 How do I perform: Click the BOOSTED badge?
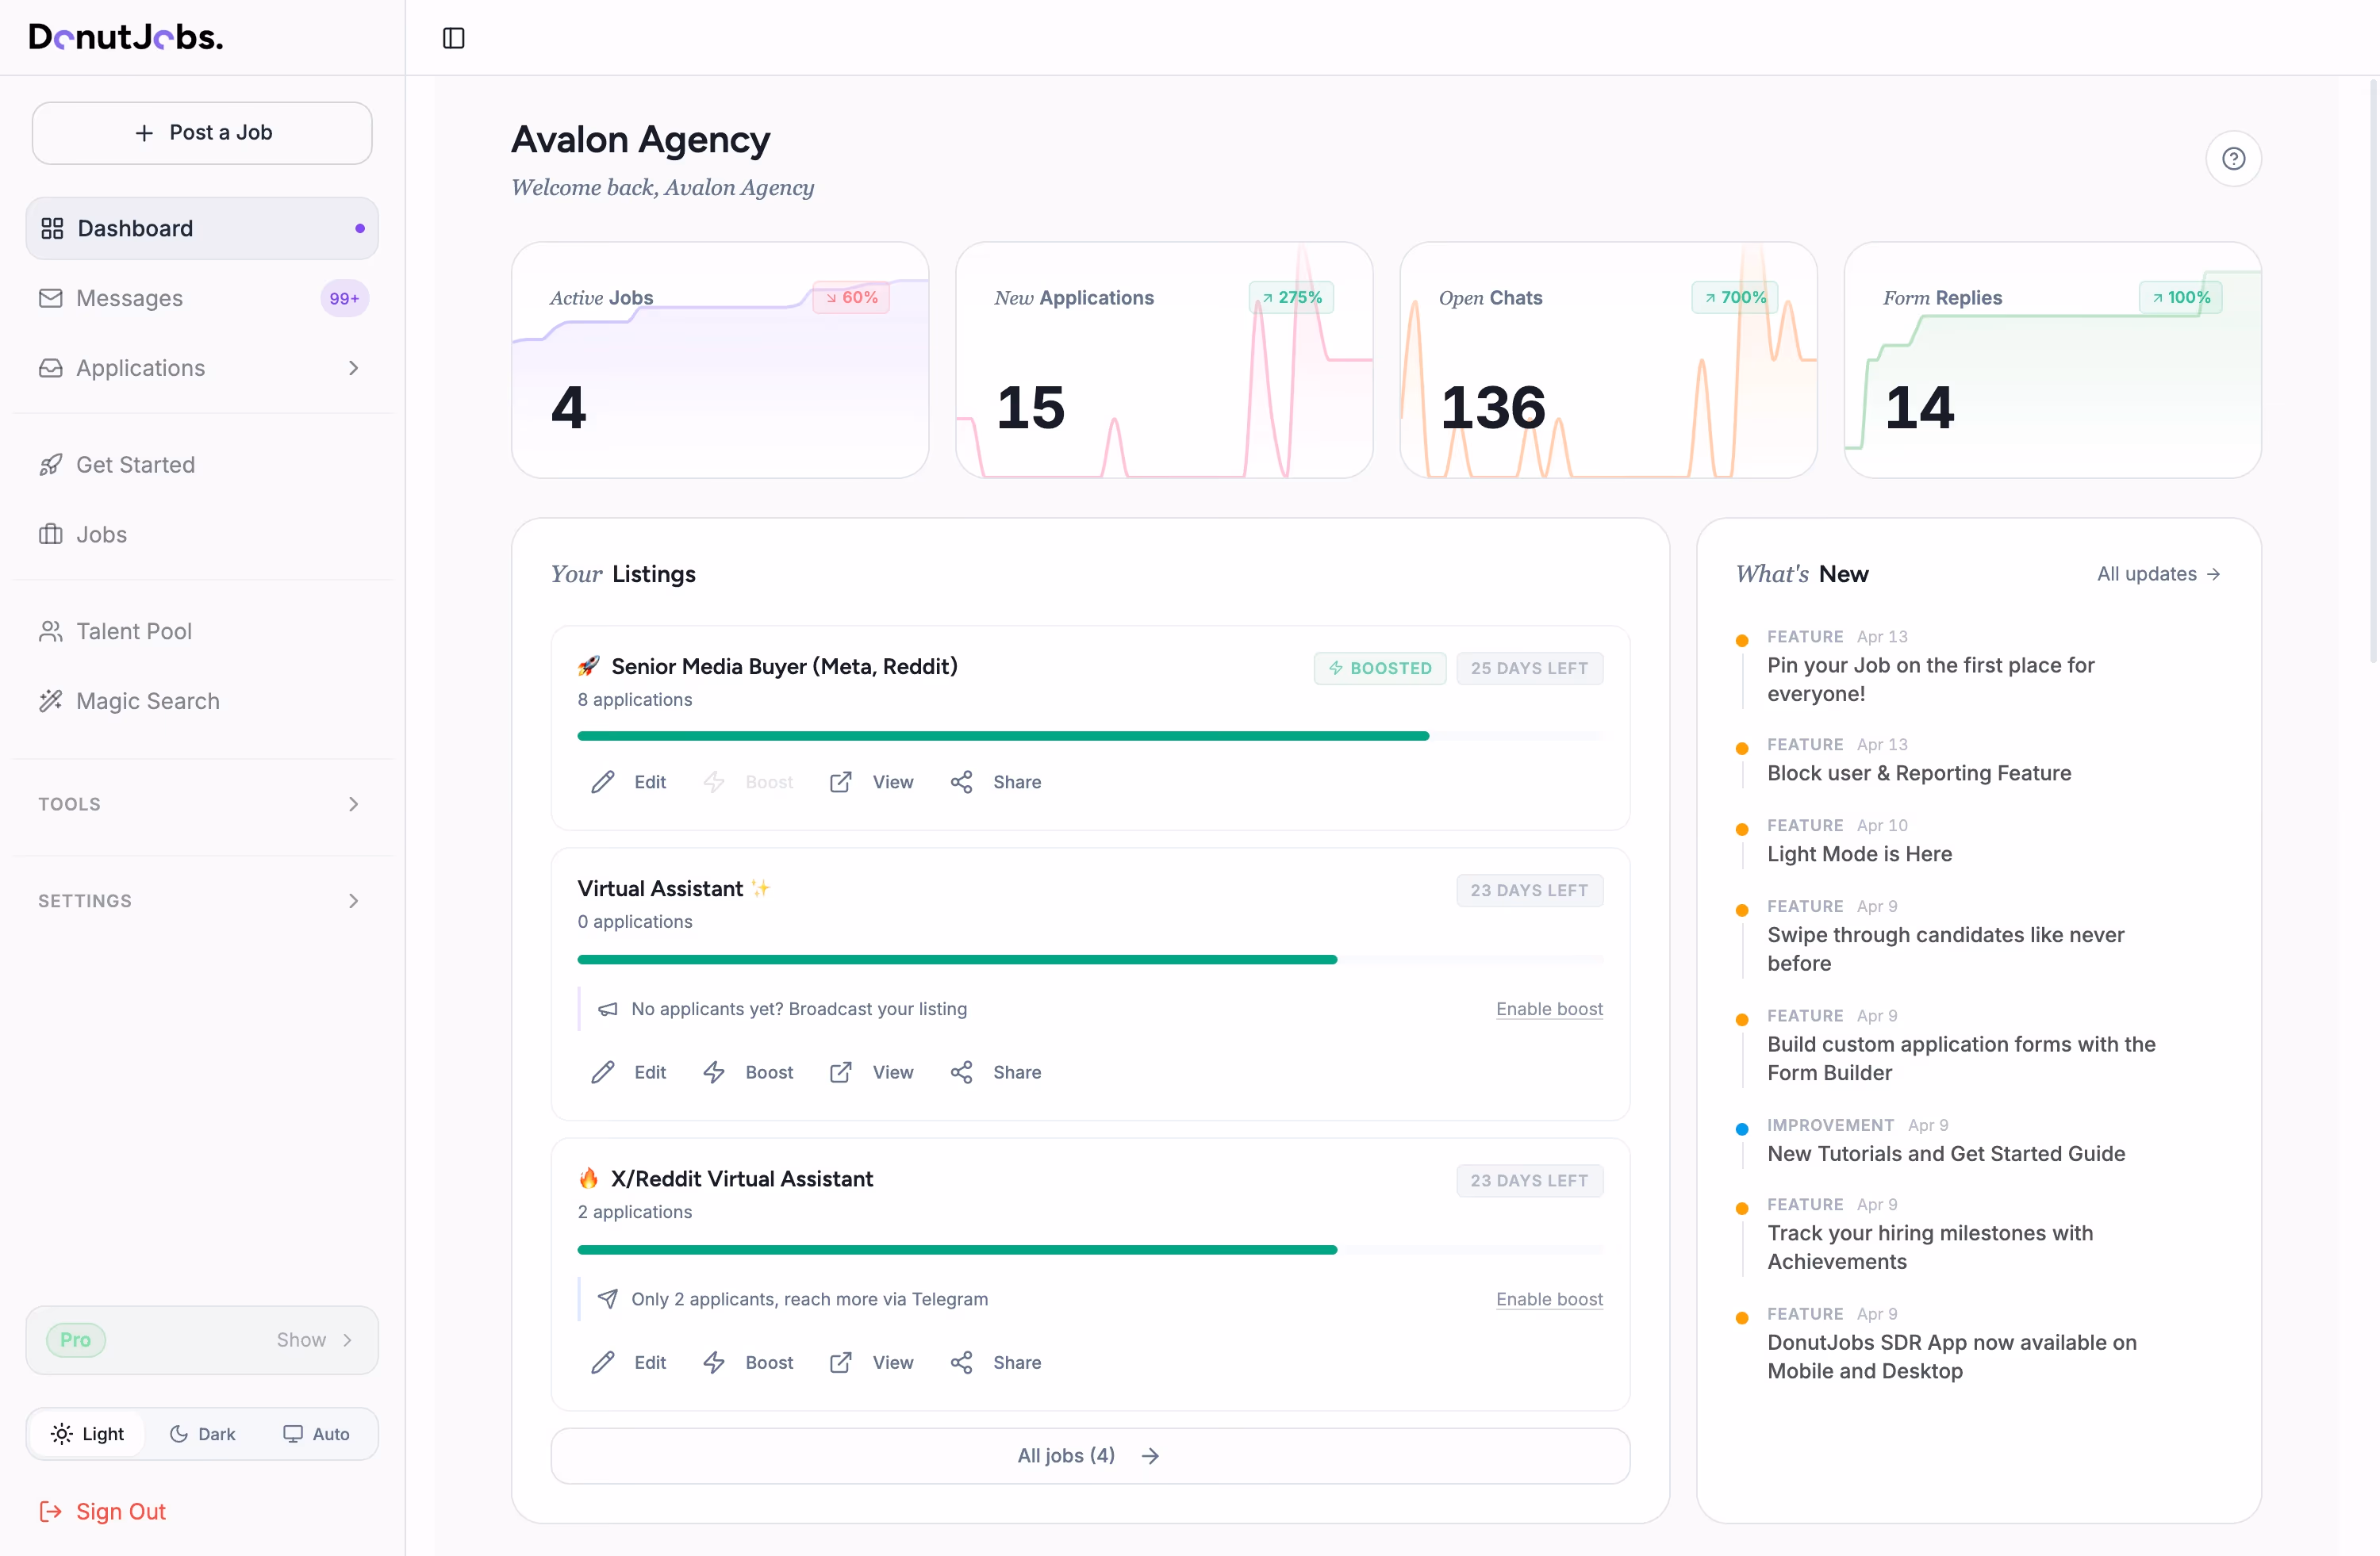tap(1379, 669)
